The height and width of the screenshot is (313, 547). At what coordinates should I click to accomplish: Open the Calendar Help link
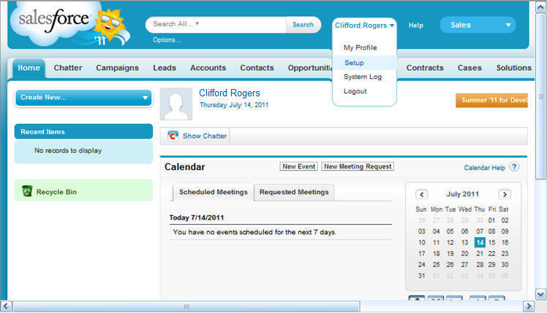[484, 168]
